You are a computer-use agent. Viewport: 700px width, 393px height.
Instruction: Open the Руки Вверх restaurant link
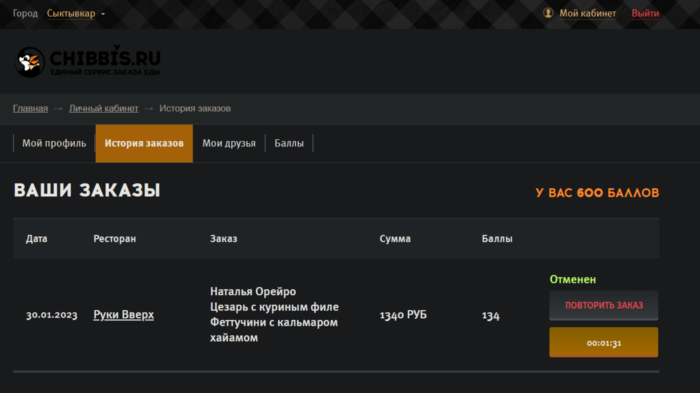coord(124,314)
